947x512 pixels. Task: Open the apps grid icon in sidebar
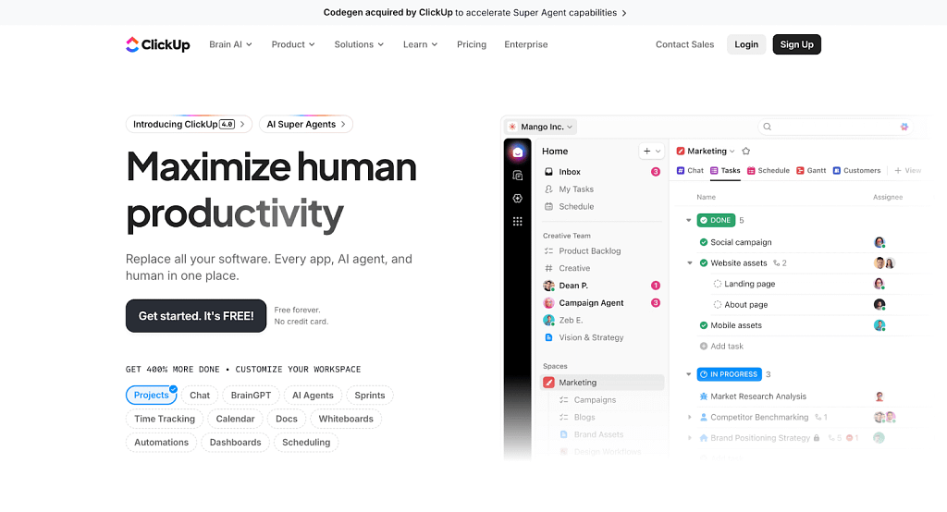click(518, 222)
